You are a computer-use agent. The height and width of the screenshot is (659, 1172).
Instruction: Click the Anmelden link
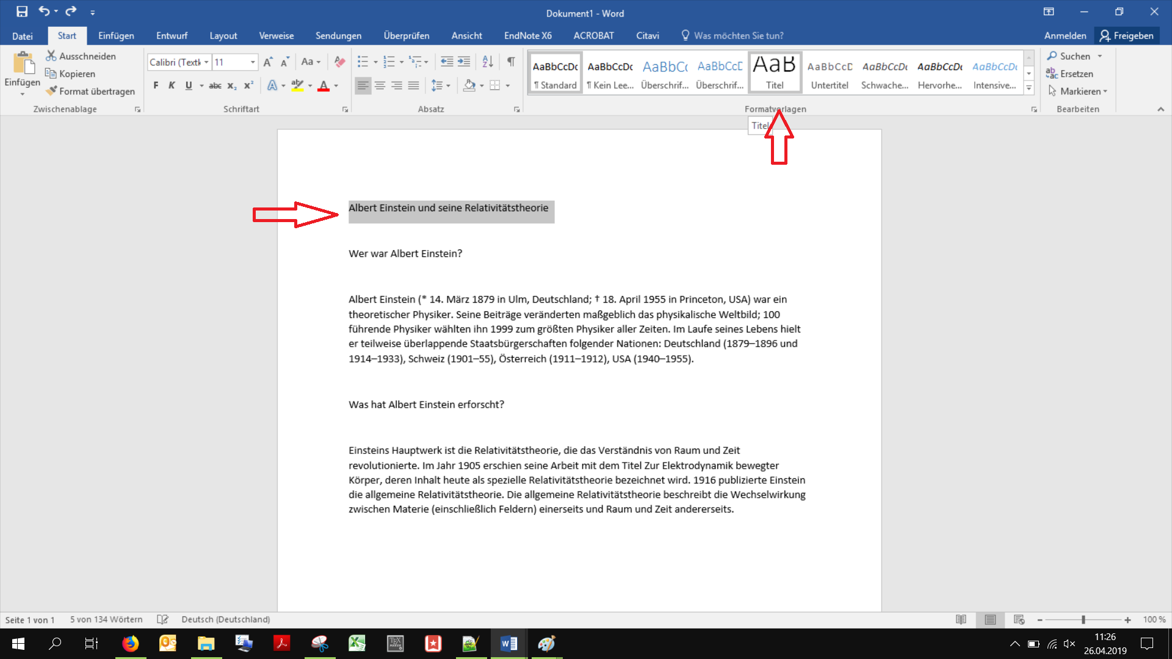click(1065, 35)
